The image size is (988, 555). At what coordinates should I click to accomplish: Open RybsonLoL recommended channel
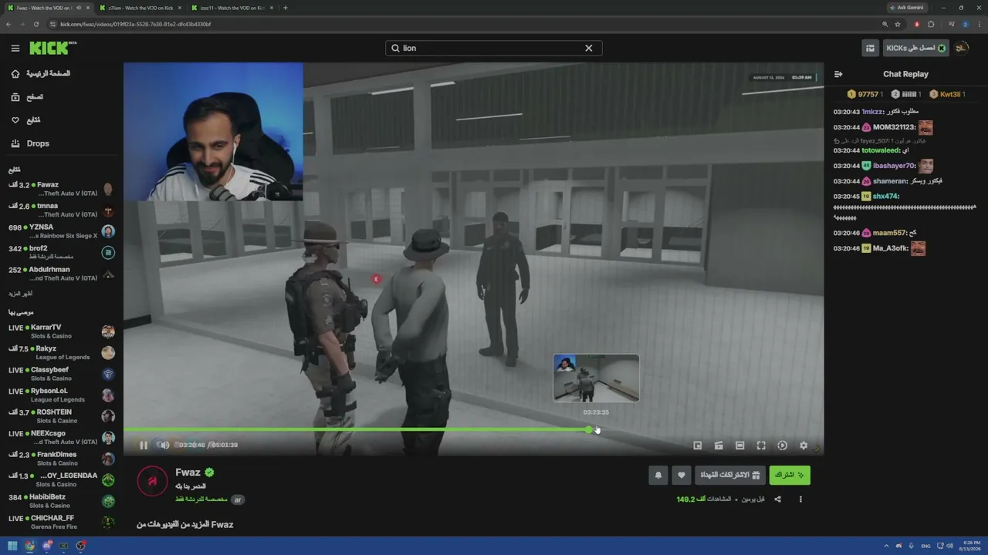[61, 395]
